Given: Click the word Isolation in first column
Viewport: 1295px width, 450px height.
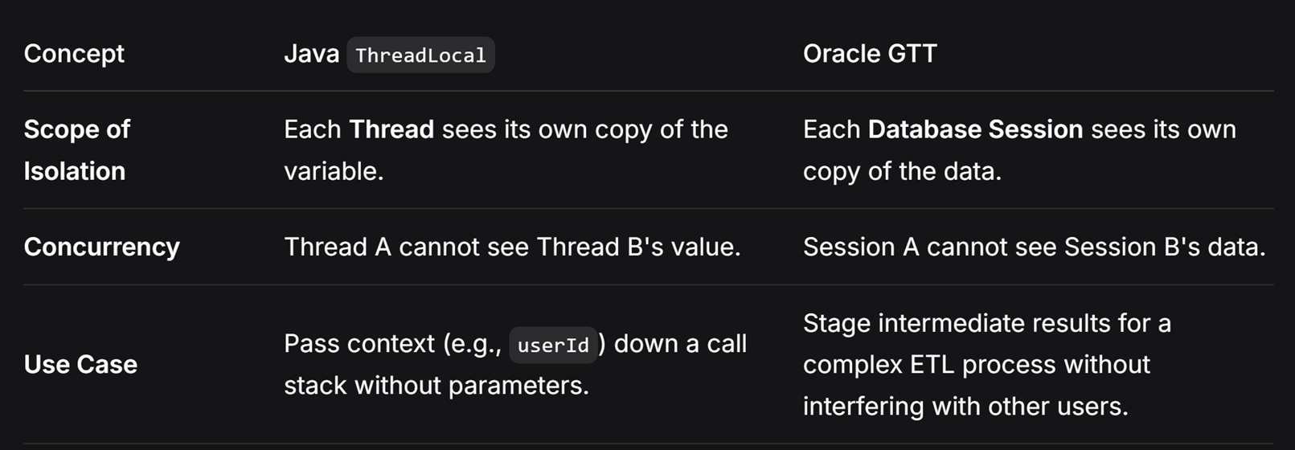Looking at the screenshot, I should pos(75,171).
